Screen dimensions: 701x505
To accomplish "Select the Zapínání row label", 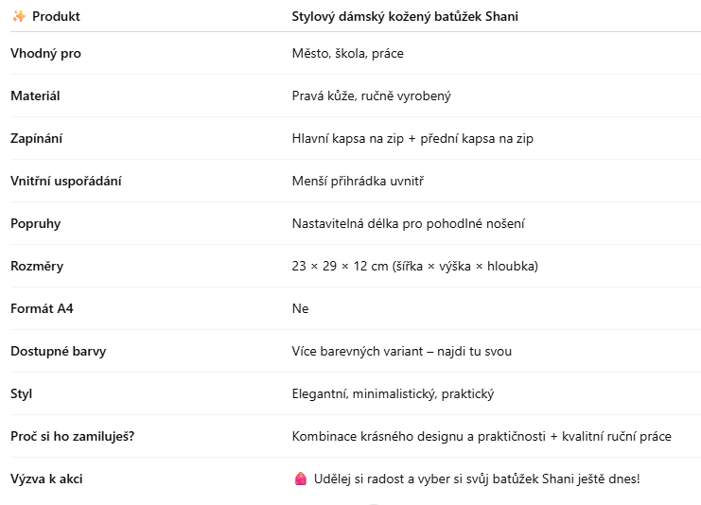I will point(37,138).
